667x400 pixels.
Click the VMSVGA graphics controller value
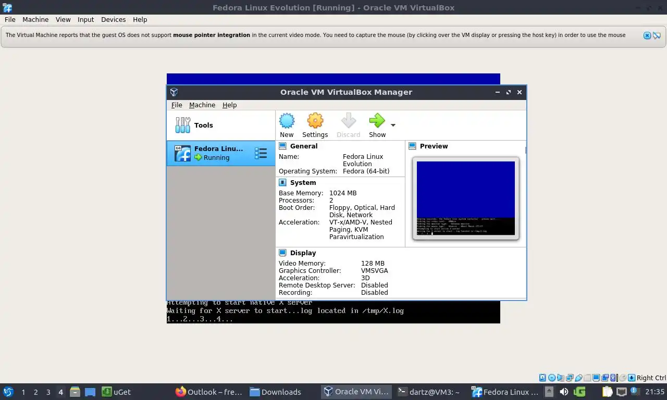click(374, 271)
